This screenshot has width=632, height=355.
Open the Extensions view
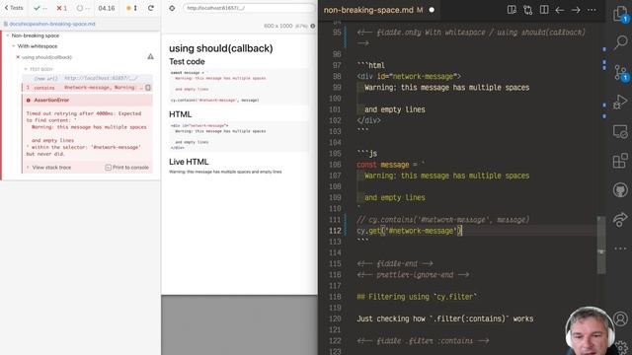coord(621,161)
